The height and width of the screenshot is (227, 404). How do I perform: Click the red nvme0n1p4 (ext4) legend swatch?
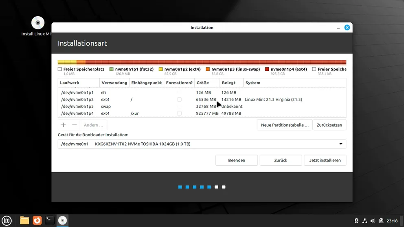point(267,69)
